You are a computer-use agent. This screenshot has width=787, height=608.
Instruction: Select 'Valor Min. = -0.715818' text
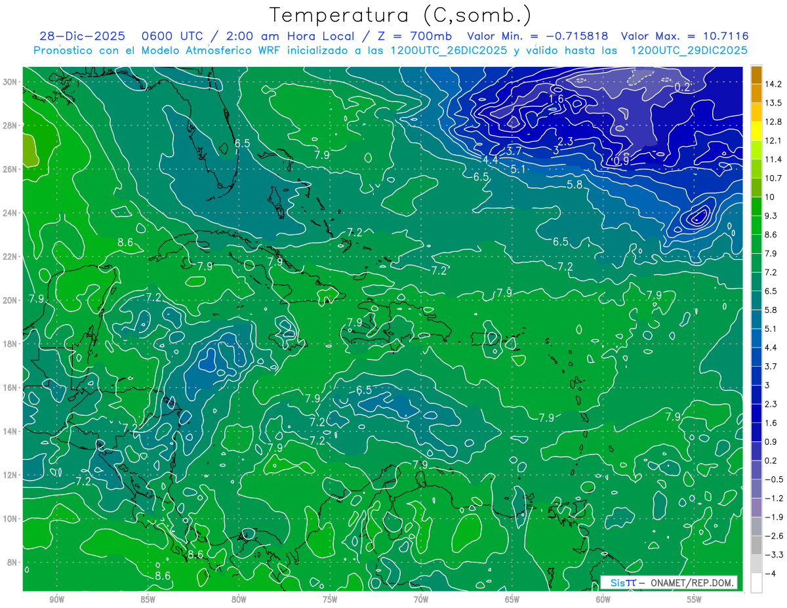pyautogui.click(x=537, y=36)
